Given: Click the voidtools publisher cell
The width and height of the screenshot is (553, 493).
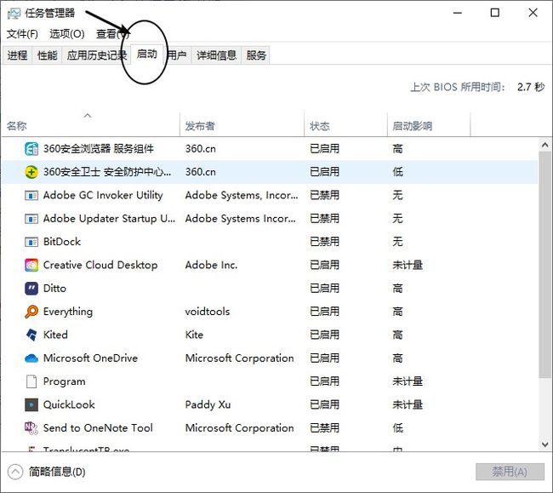Looking at the screenshot, I should (x=208, y=312).
